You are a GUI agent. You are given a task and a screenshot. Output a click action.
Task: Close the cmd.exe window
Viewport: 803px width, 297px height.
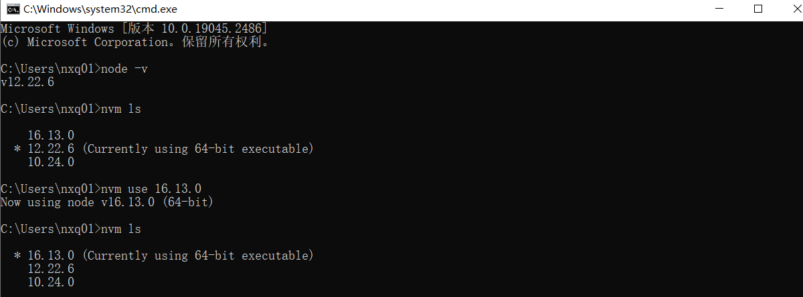coord(788,9)
